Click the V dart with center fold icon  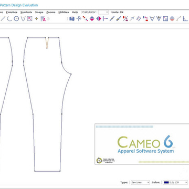coord(159,19)
